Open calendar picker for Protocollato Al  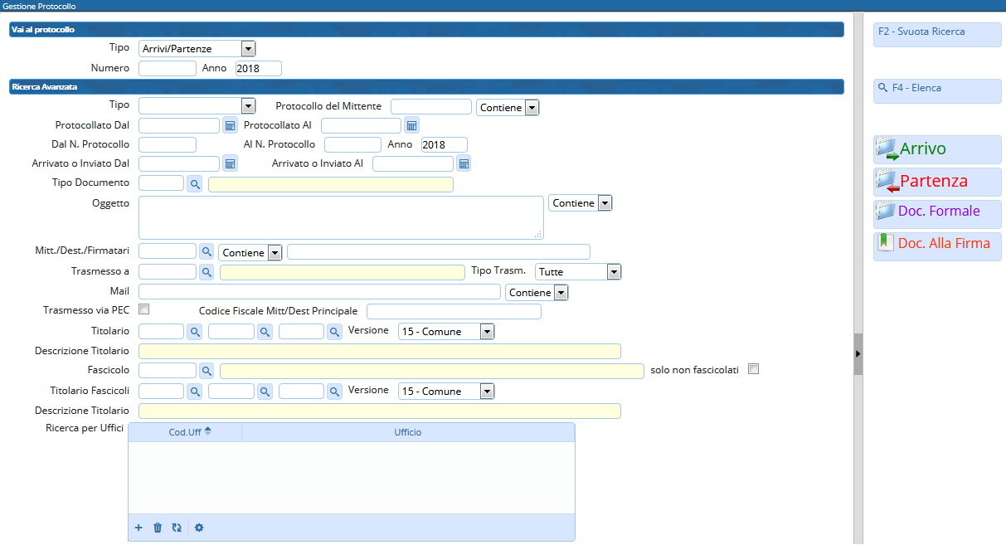click(411, 125)
